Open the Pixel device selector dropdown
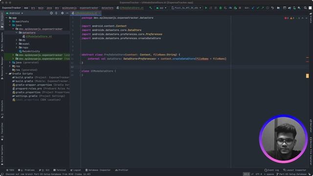313x176 pixels. point(186,8)
